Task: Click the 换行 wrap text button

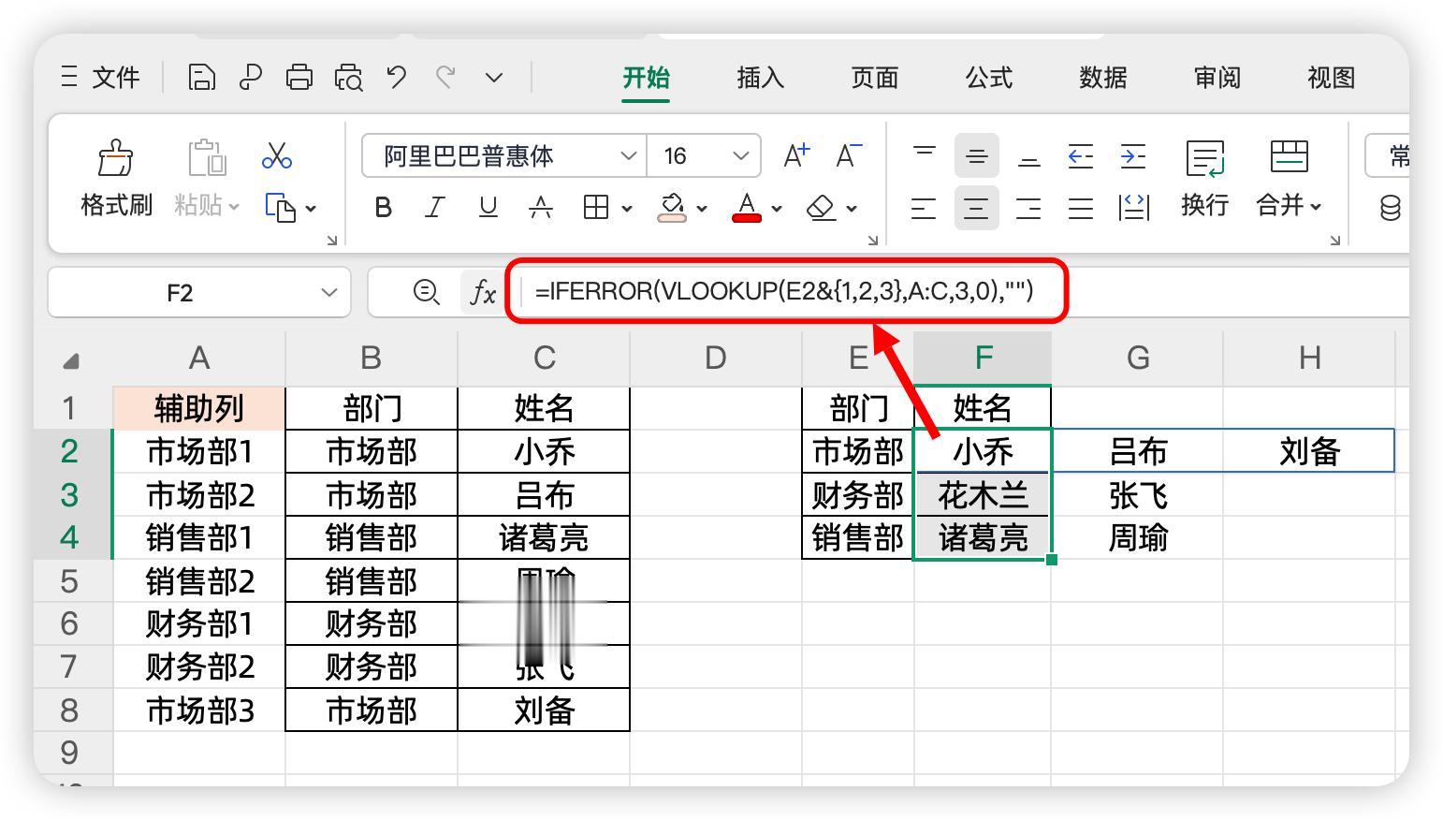Action: (x=1204, y=179)
